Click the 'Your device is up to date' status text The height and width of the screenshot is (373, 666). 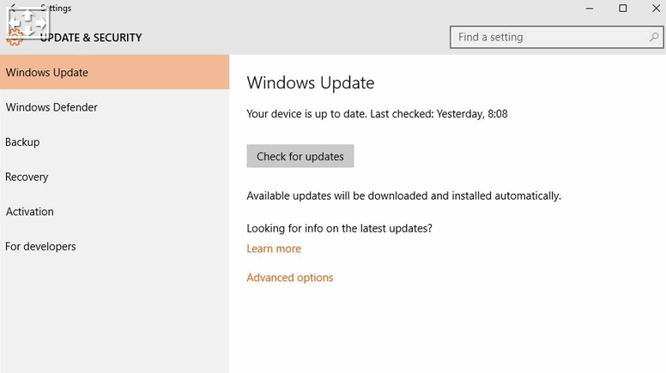click(377, 114)
